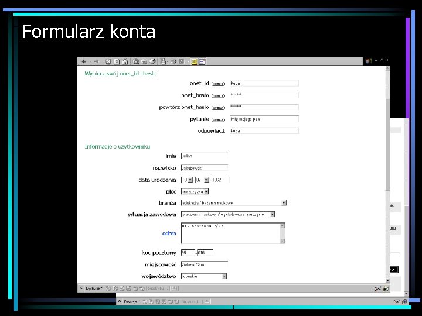Open the sytuacja zawodowa dropdown
Screen dimensions: 422x316
tap(273, 214)
